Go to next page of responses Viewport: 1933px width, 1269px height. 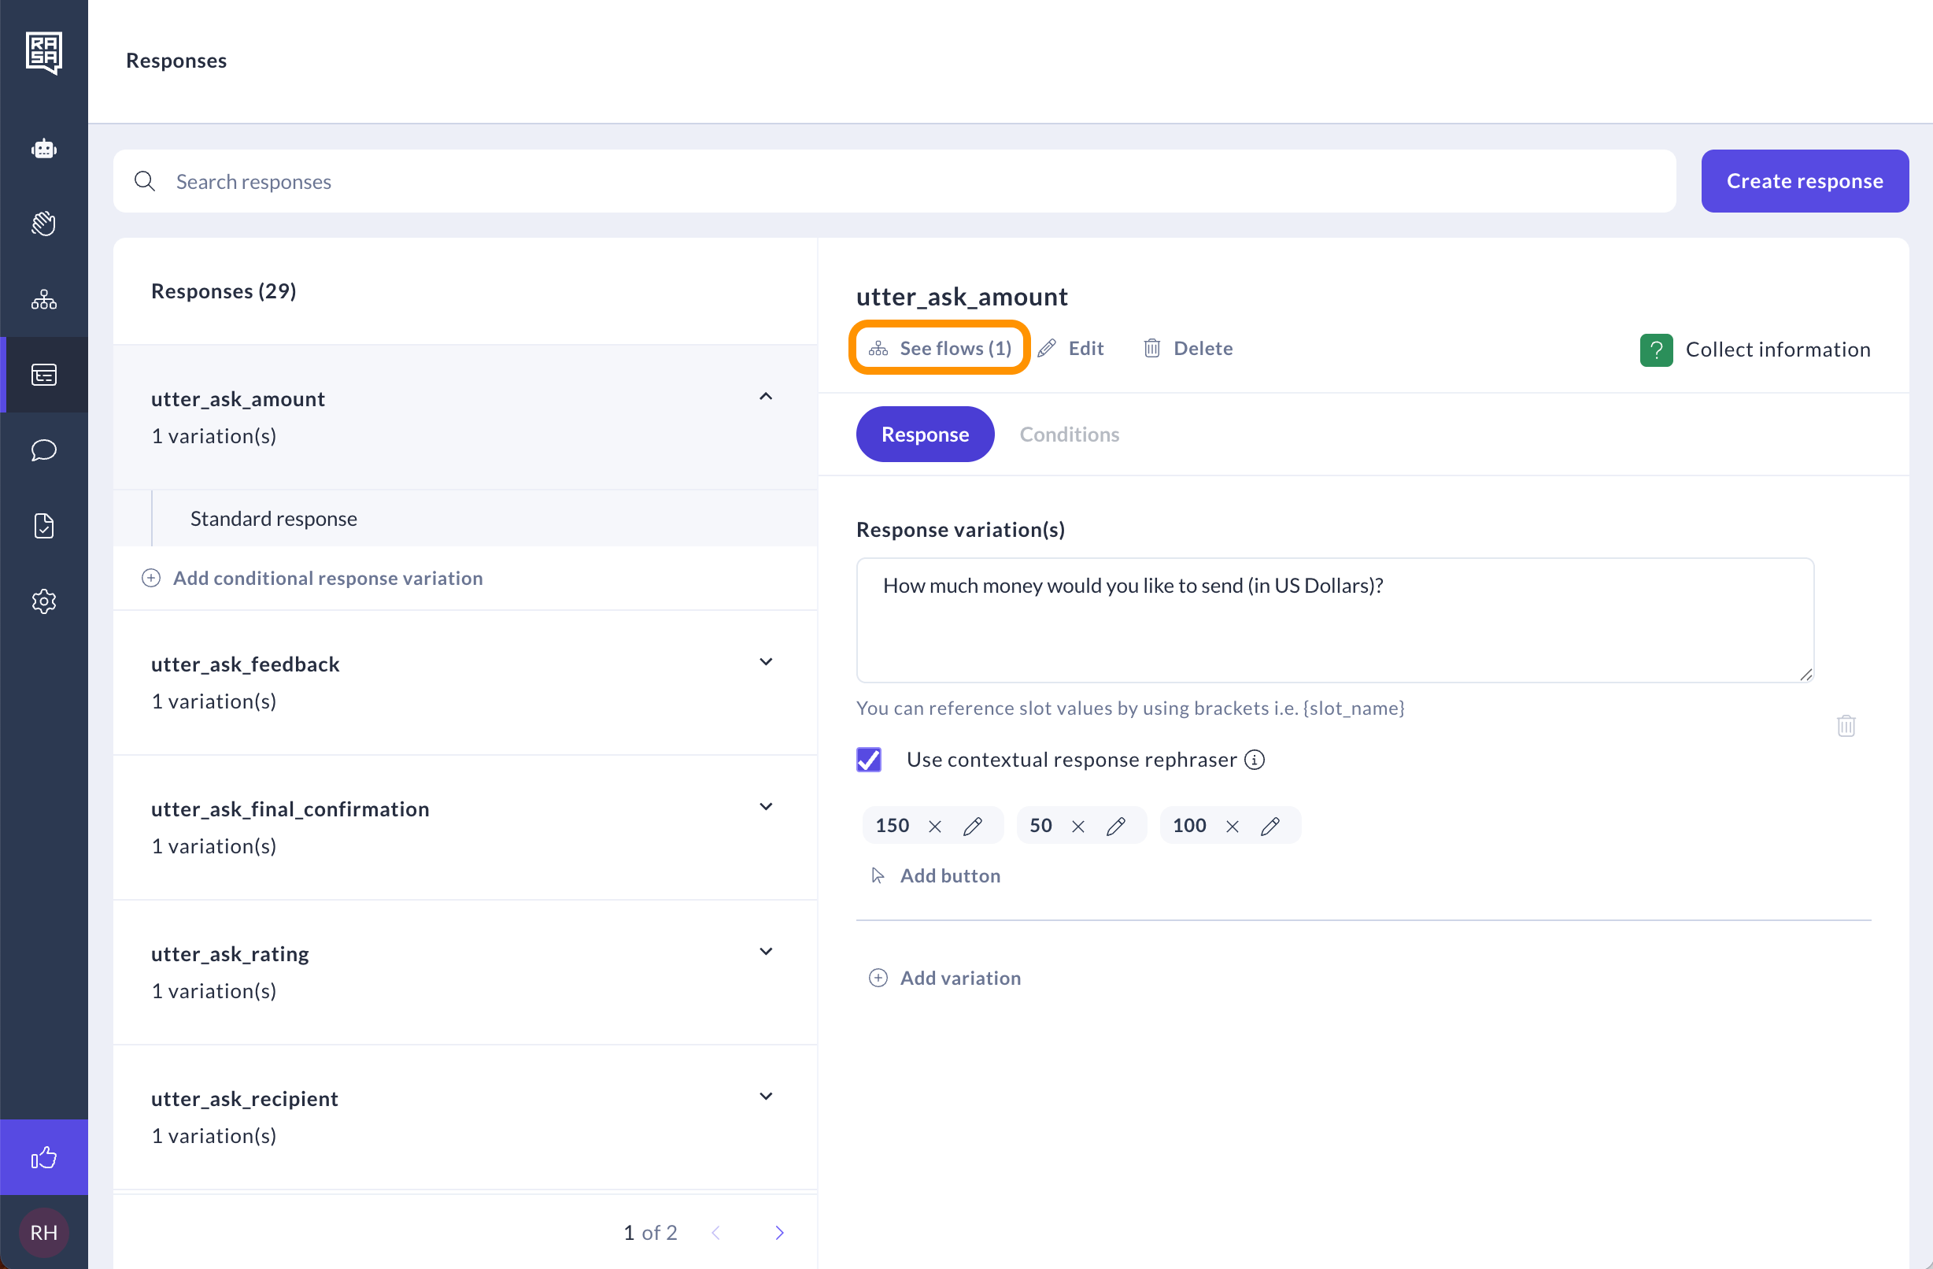[x=779, y=1233]
